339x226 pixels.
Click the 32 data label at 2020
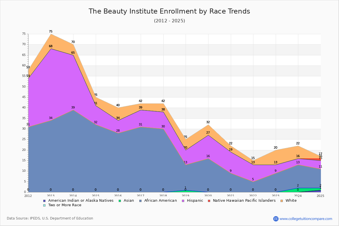pyautogui.click(x=208, y=122)
